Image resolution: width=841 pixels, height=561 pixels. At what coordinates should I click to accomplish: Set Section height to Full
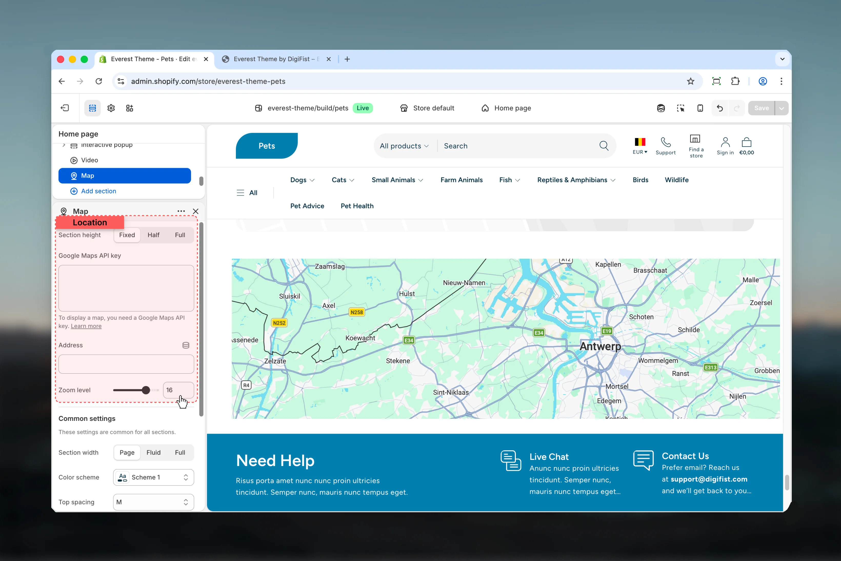(180, 235)
